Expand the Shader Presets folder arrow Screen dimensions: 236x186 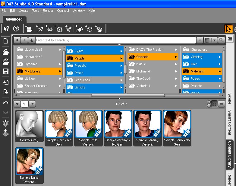[60, 86]
